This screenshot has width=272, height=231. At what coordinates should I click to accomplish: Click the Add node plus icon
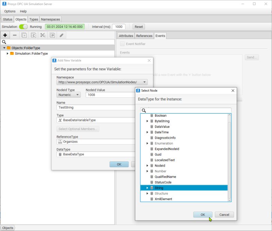pos(5,35)
